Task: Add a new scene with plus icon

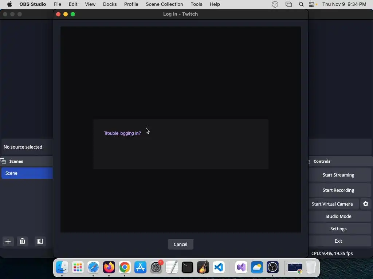Action: coord(8,241)
